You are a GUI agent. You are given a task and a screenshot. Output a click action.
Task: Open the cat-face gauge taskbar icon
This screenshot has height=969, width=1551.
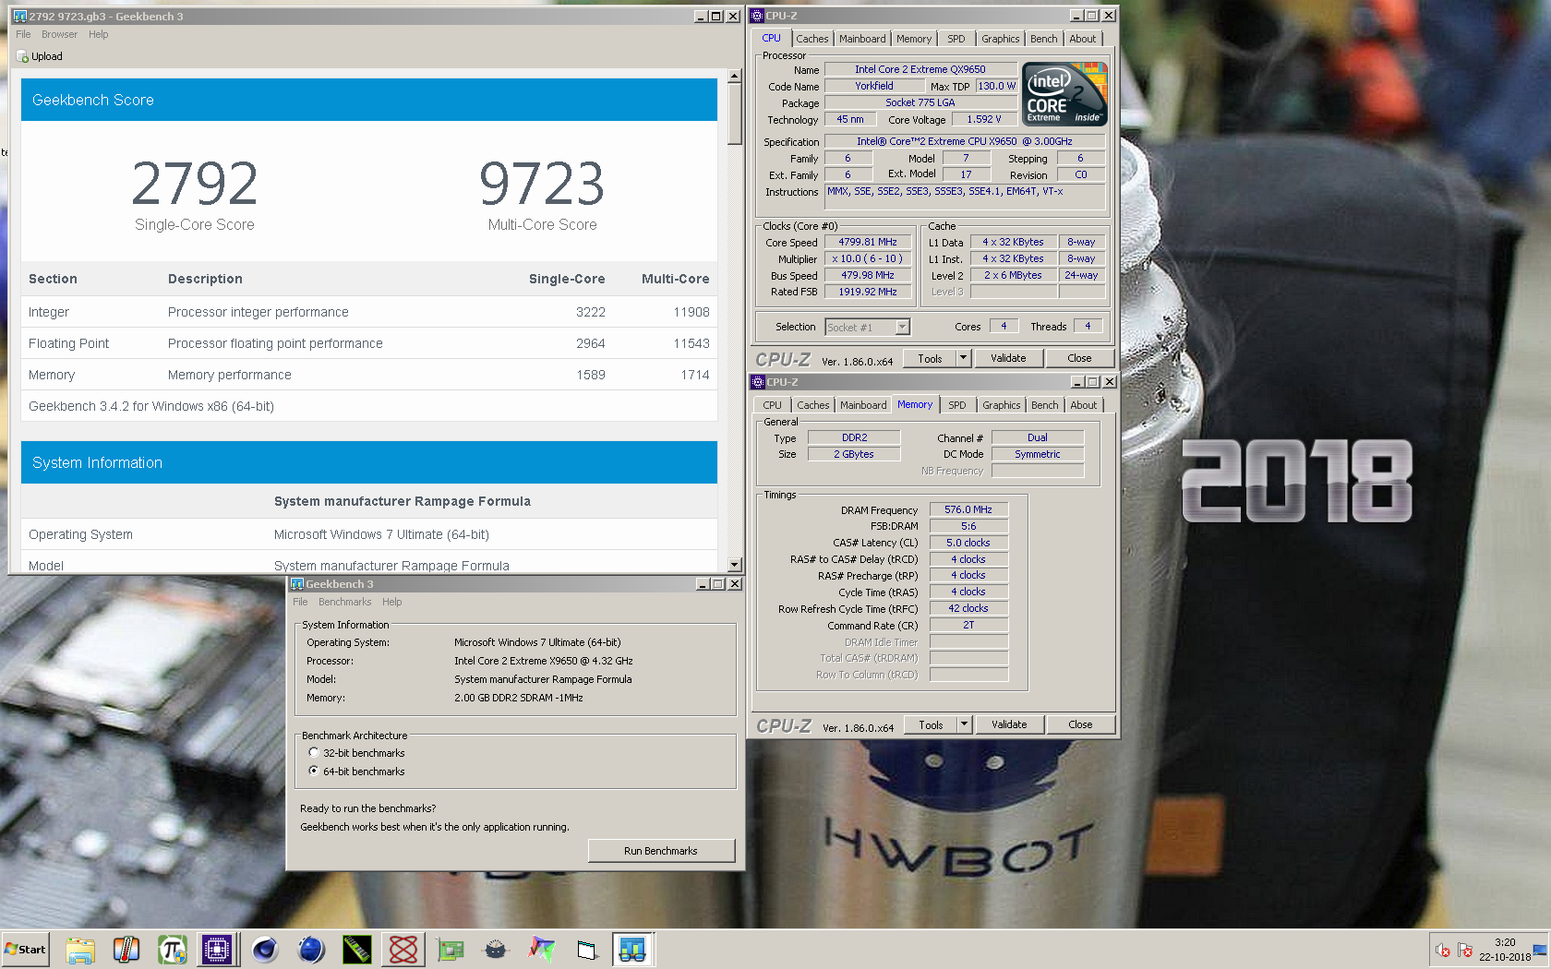[x=496, y=950]
